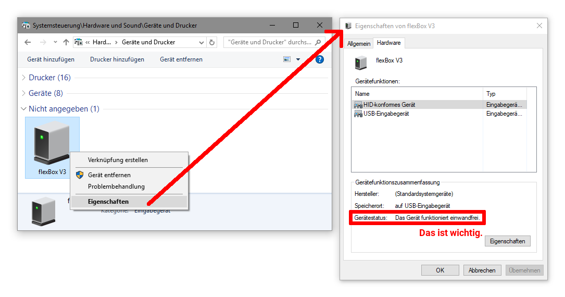Click the Systemsteuerung title bar icon
This screenshot has width=565, height=297.
pos(26,26)
